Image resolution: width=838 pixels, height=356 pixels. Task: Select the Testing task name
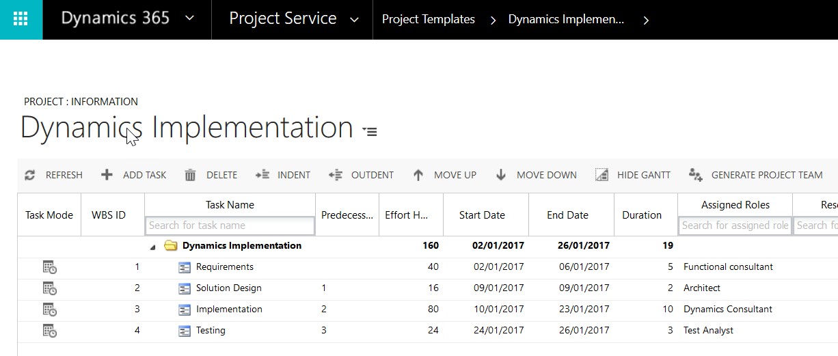click(x=211, y=330)
